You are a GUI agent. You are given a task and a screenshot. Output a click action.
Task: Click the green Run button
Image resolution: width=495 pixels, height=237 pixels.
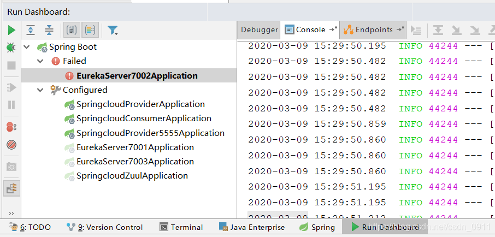coord(11,30)
